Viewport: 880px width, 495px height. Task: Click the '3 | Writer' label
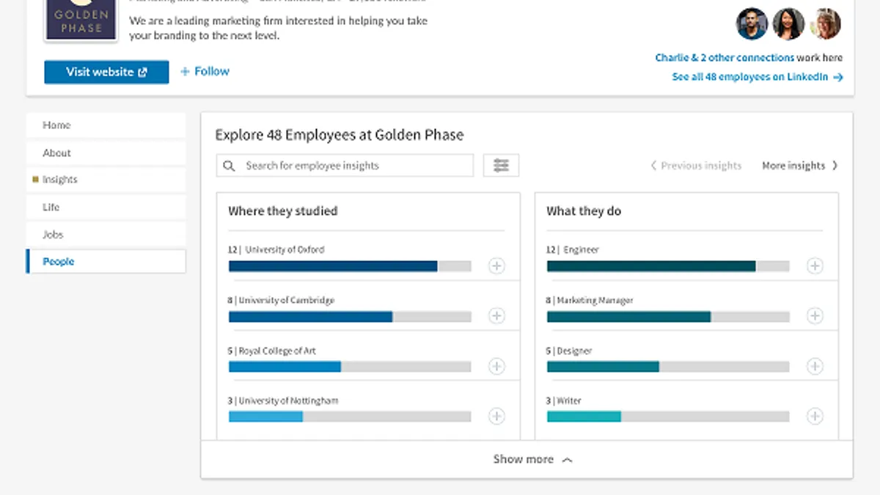click(x=564, y=400)
